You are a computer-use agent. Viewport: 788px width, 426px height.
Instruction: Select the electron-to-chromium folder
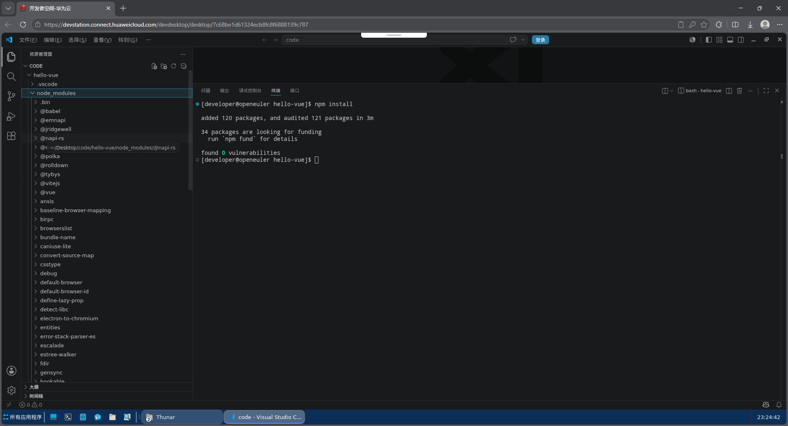[x=107, y=318]
